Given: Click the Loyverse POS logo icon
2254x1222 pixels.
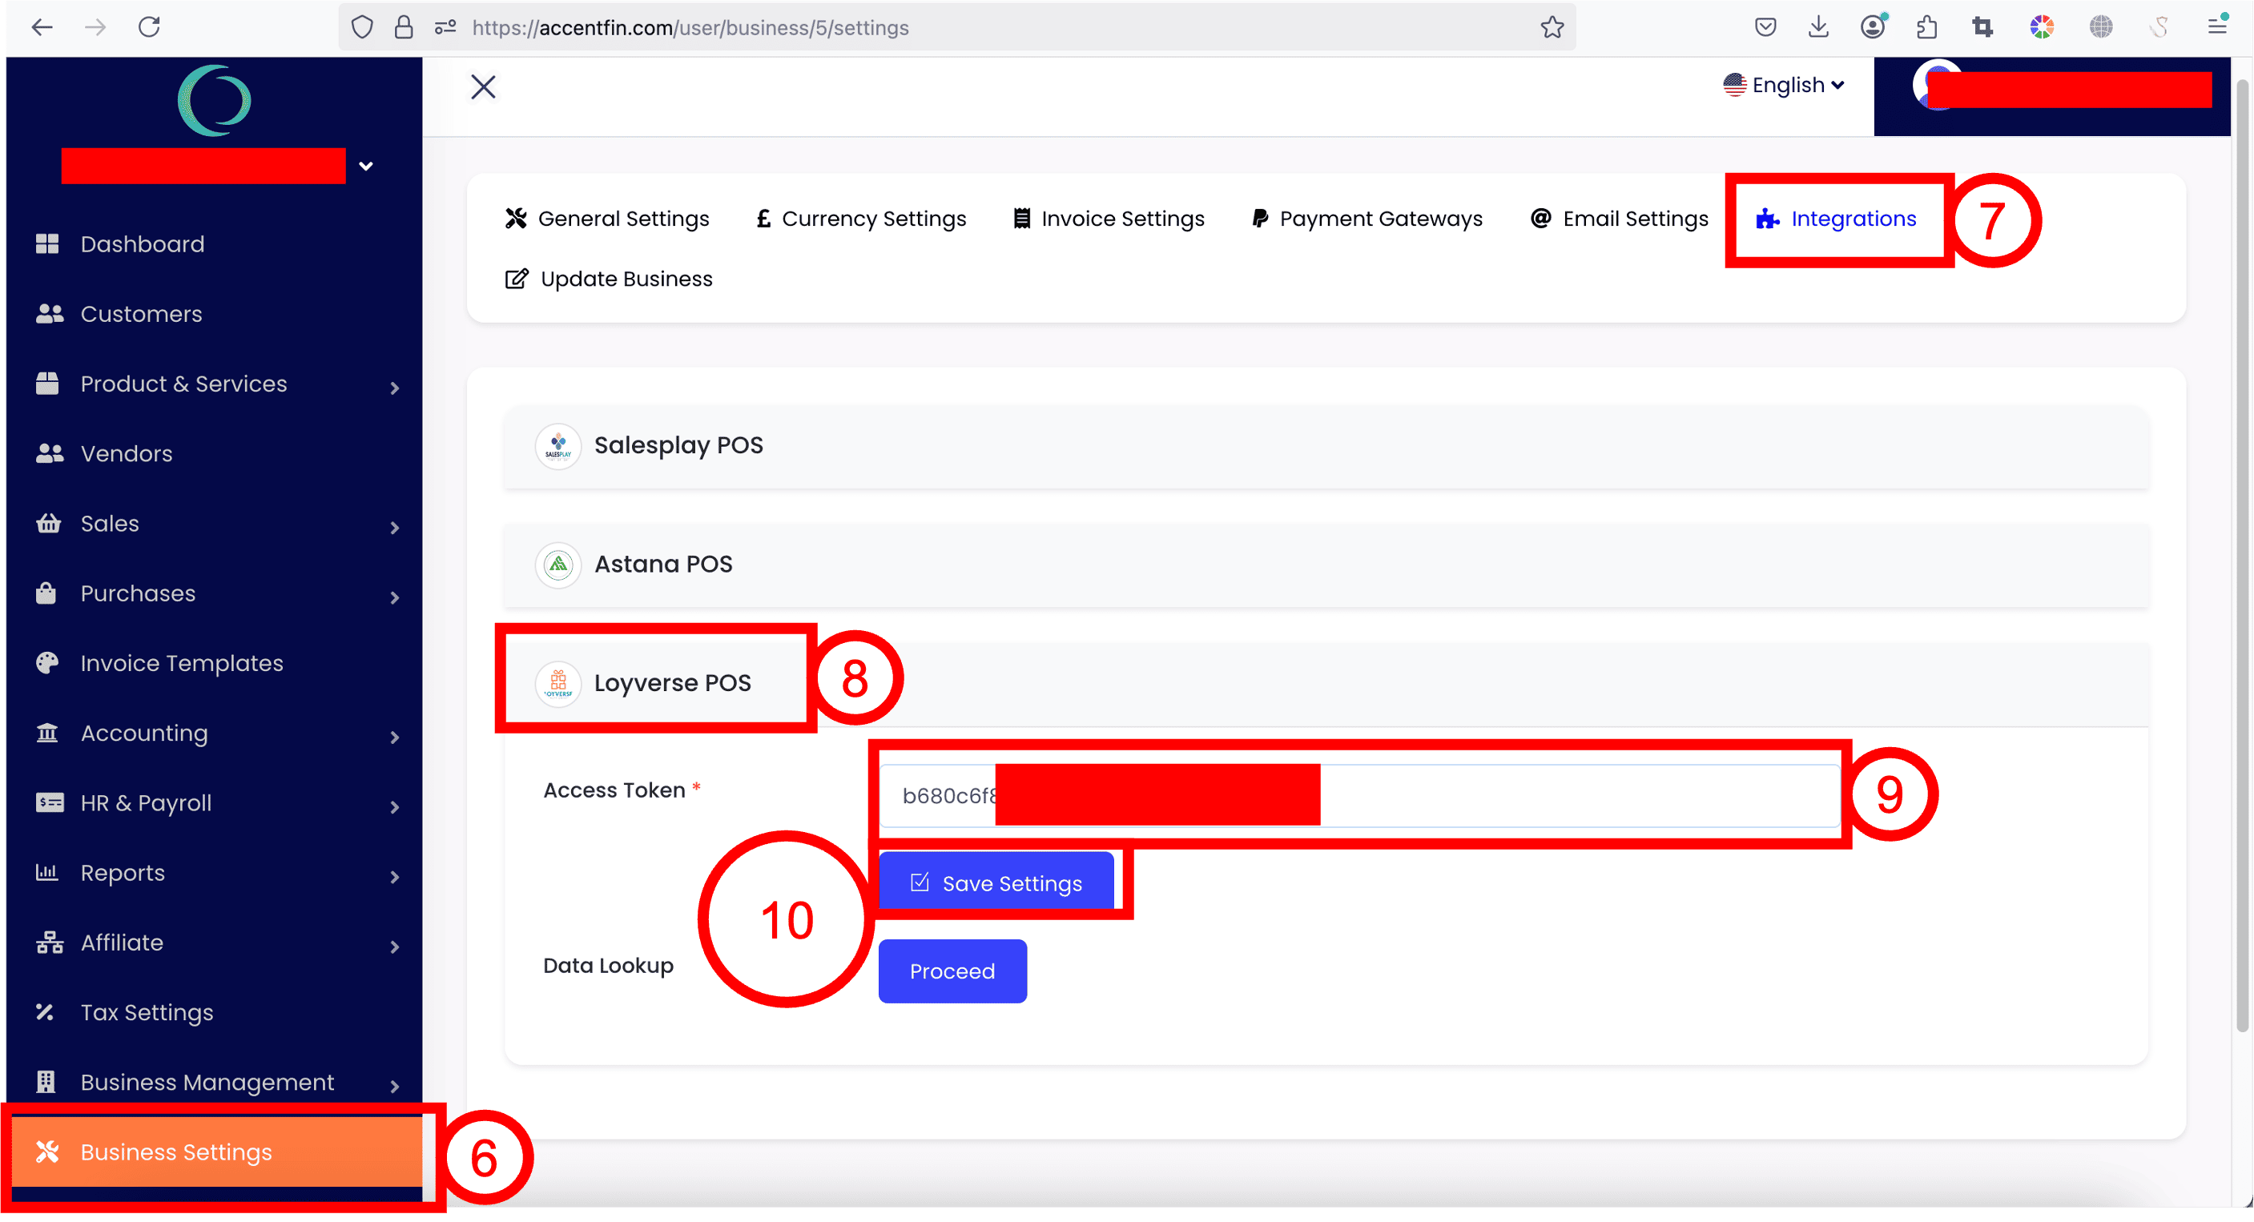Looking at the screenshot, I should (557, 684).
